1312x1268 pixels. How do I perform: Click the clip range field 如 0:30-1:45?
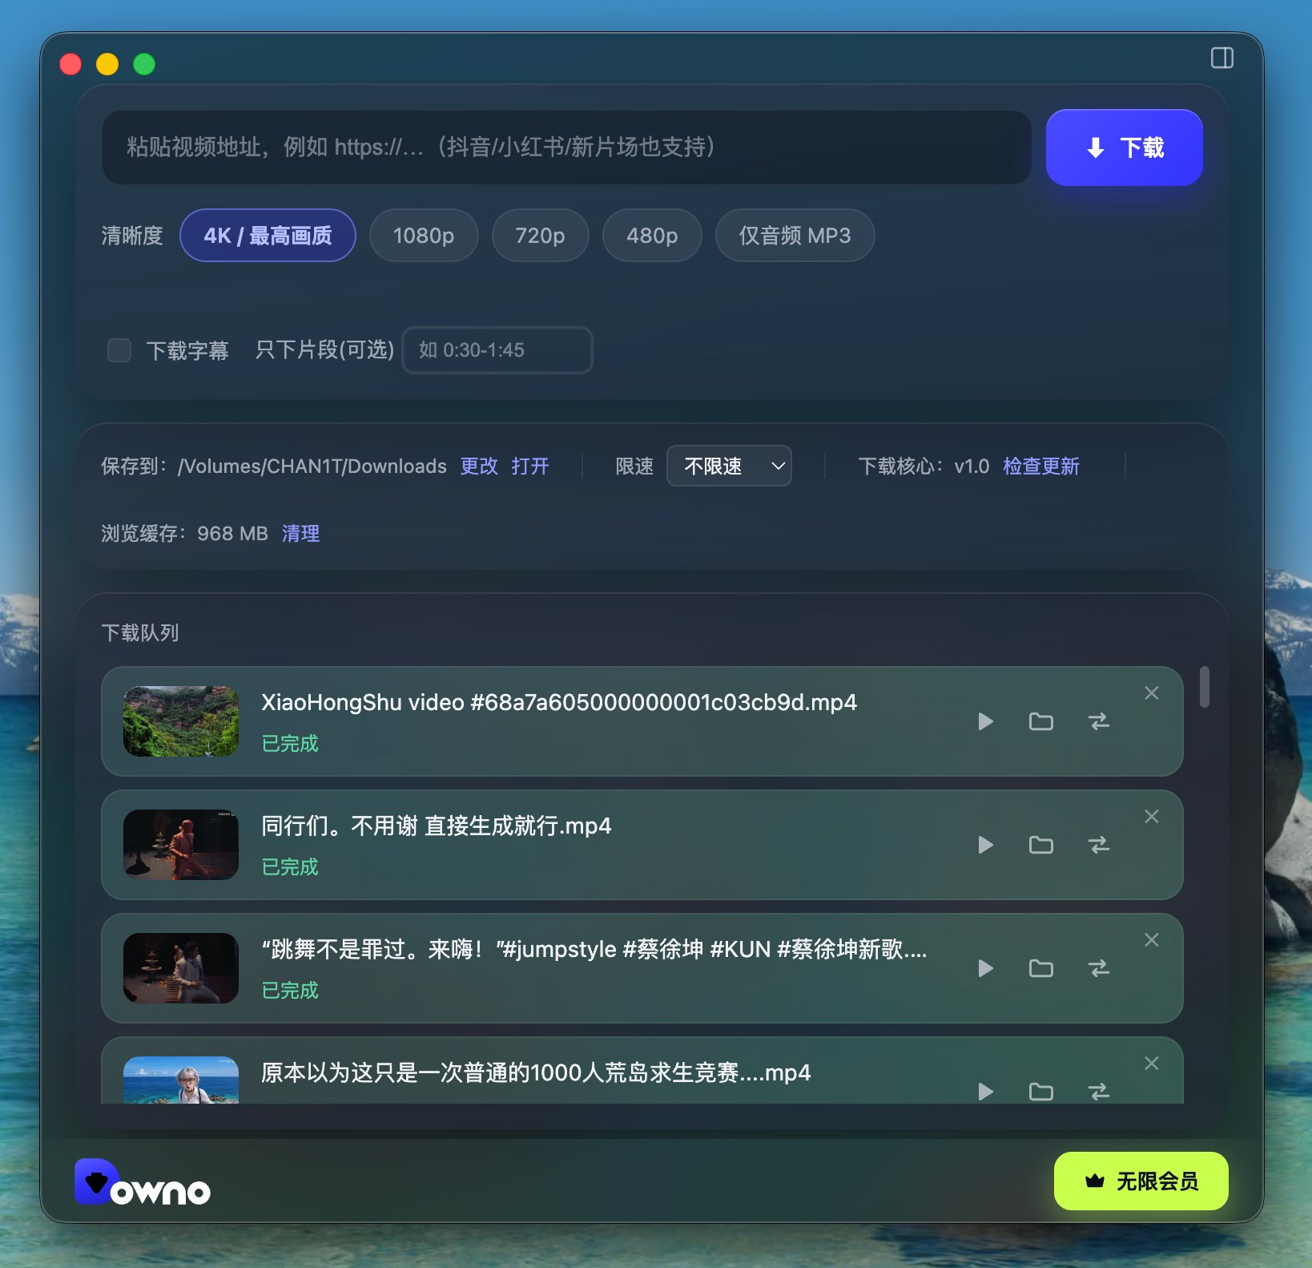point(497,350)
